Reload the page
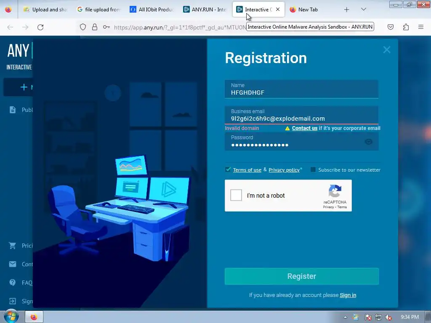Screen dimensions: 431x323 point(40,27)
